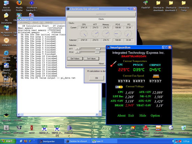Click Exit in Smartguardian
The width and height of the screenshot is (192, 144).
pyautogui.click(x=131, y=115)
